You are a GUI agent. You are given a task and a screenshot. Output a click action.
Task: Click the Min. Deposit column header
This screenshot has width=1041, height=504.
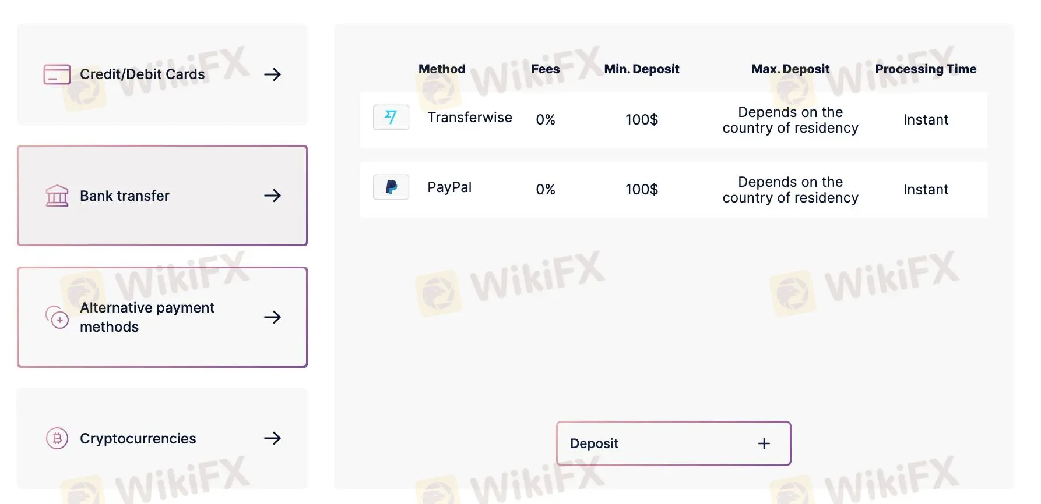pyautogui.click(x=642, y=69)
